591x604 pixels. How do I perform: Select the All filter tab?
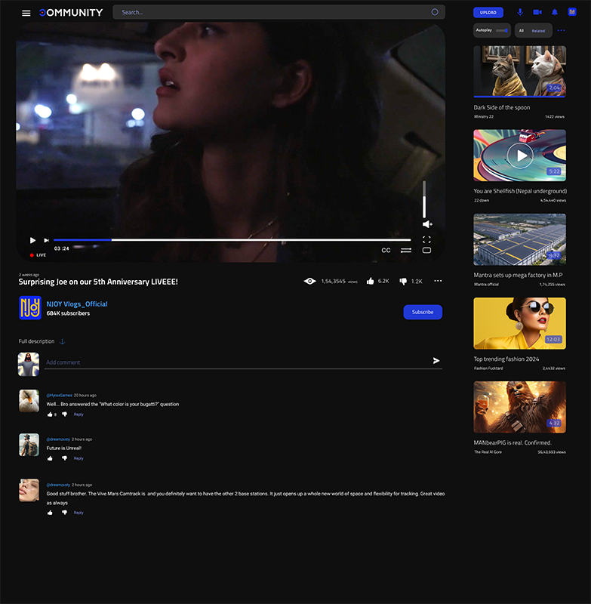521,31
